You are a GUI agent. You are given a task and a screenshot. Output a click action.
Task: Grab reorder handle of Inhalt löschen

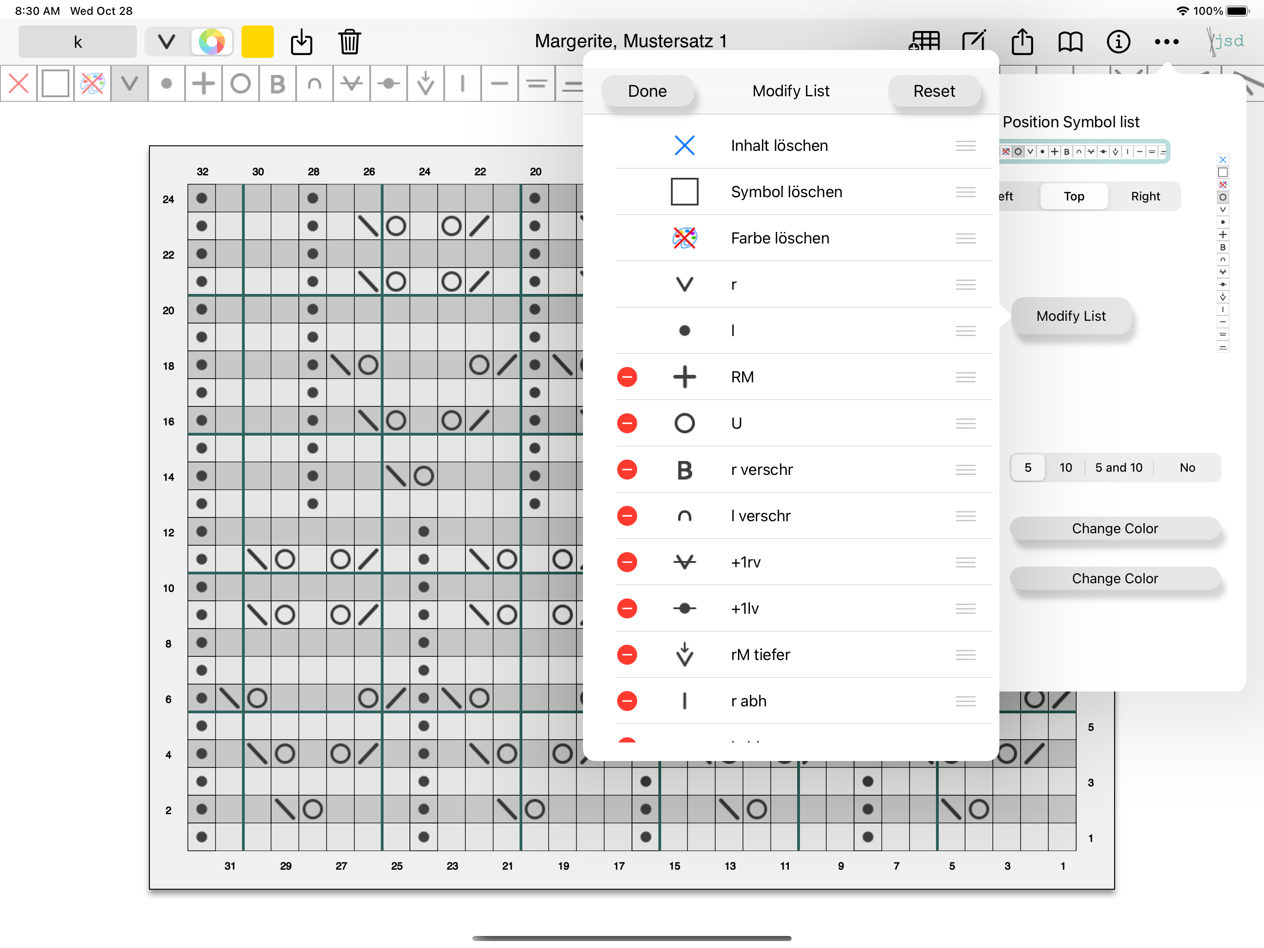coord(965,146)
